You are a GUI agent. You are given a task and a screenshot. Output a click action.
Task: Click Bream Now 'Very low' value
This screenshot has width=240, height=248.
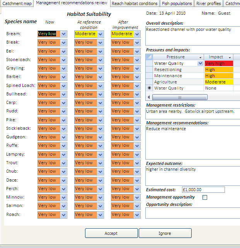click(x=47, y=34)
